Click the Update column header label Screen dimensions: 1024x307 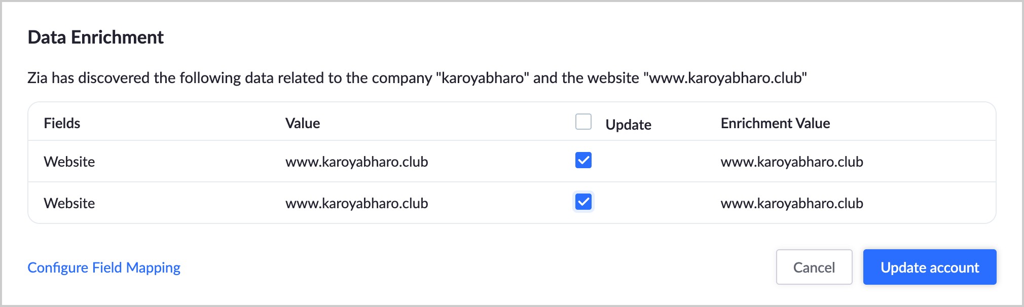(x=628, y=125)
